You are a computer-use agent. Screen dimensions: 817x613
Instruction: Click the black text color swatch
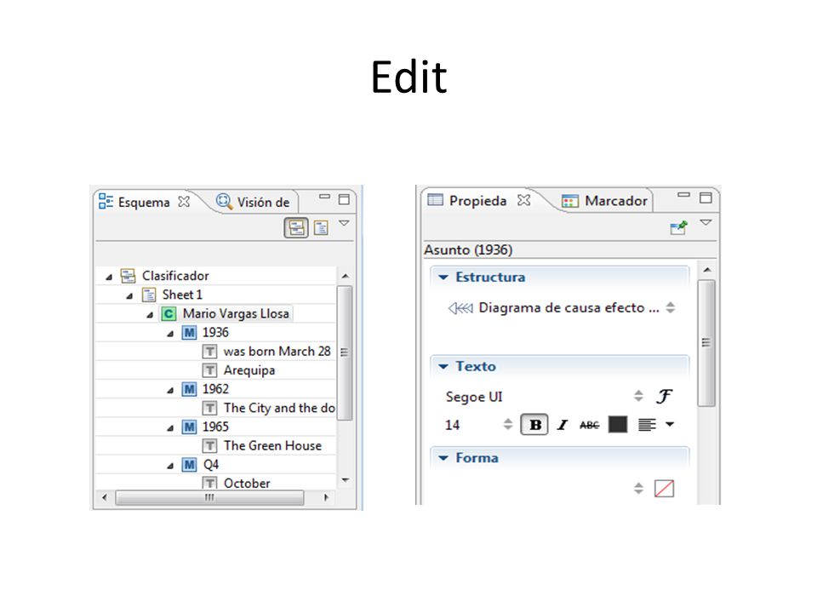[x=618, y=424]
